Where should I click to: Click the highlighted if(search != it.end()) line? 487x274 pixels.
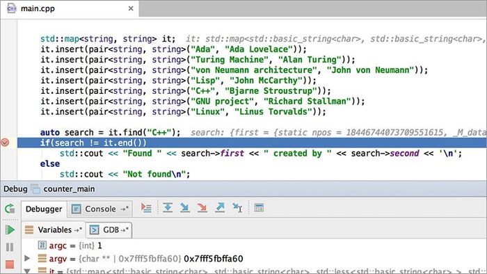pyautogui.click(x=252, y=143)
